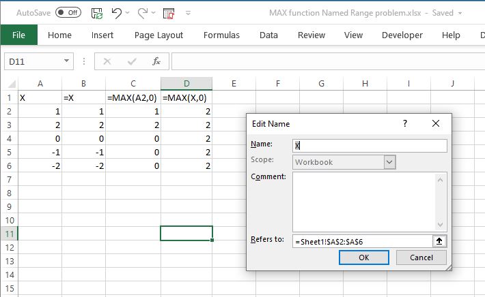Open the Help ribbon tab
The image size is (485, 297).
451,35
